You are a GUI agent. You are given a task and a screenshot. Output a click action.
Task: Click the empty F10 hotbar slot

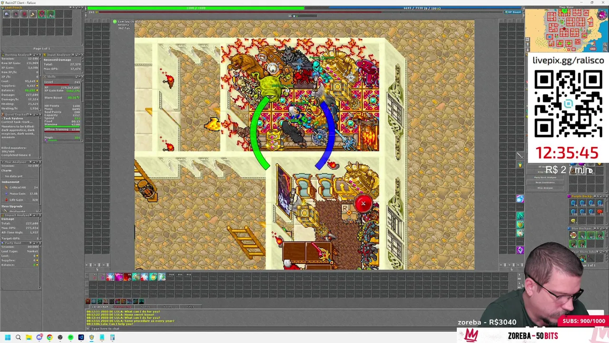[x=170, y=277]
